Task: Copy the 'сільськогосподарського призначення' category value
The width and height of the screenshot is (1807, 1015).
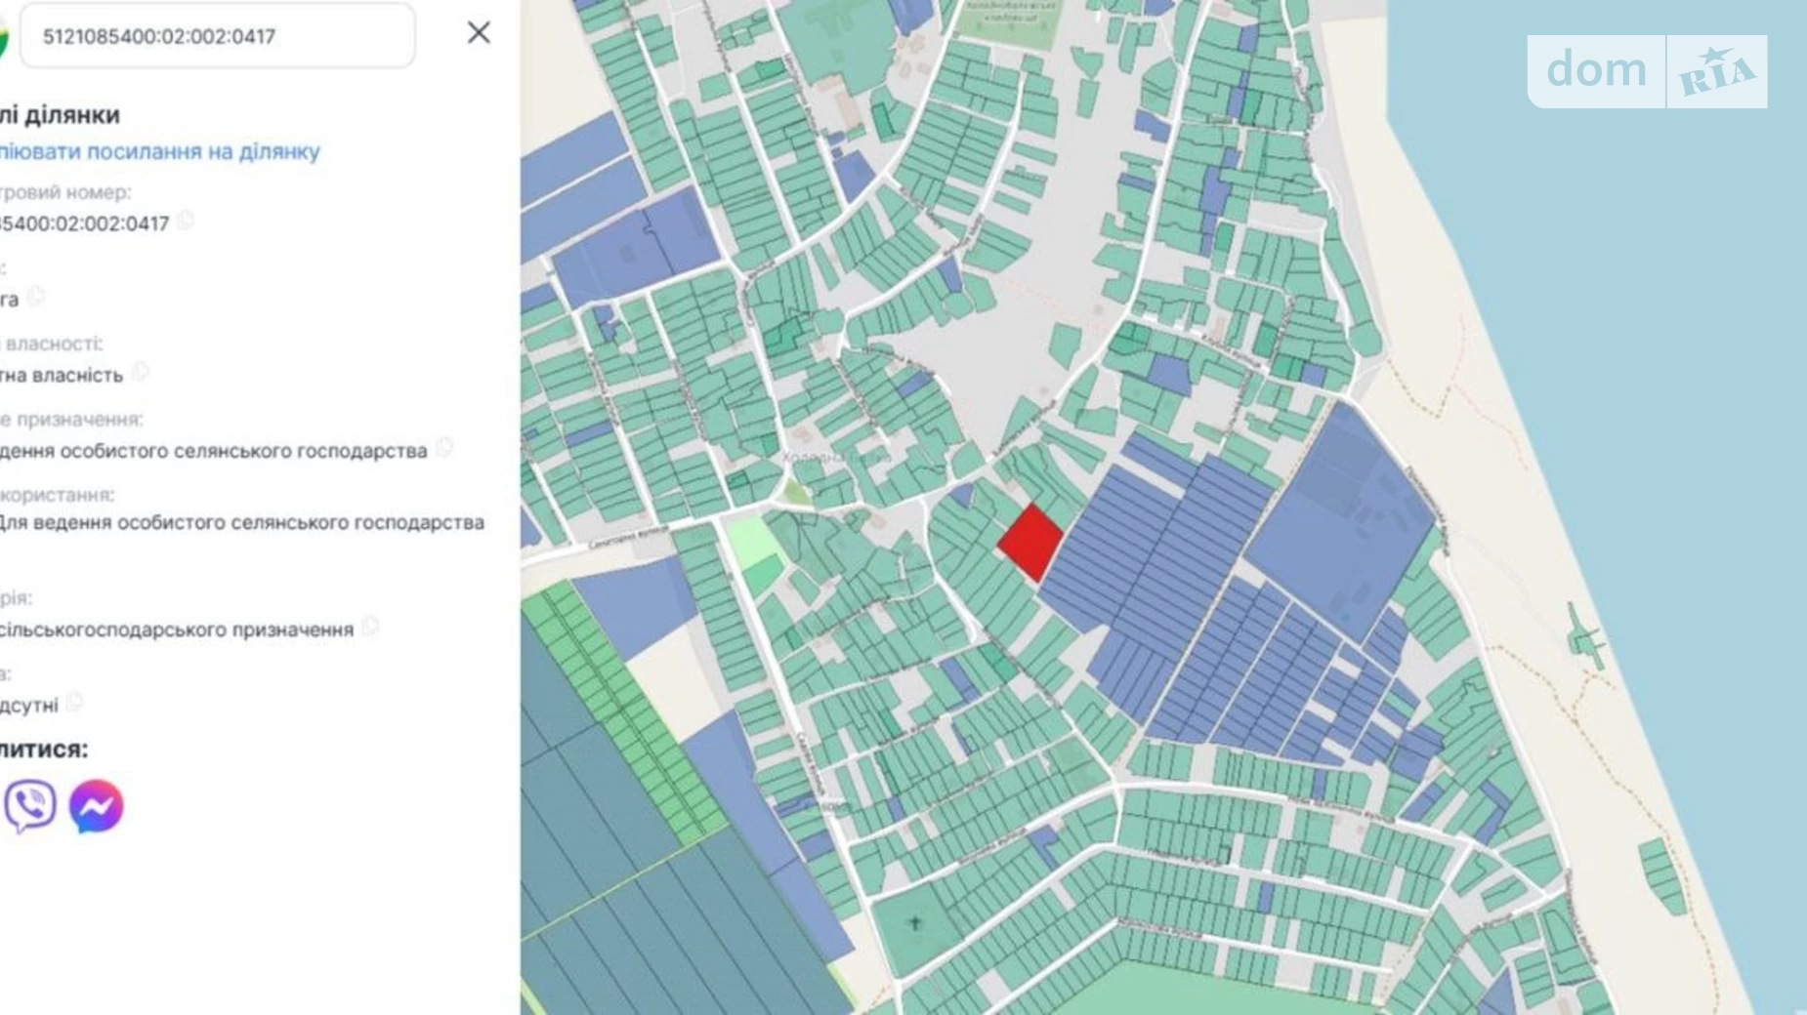Action: 370,628
